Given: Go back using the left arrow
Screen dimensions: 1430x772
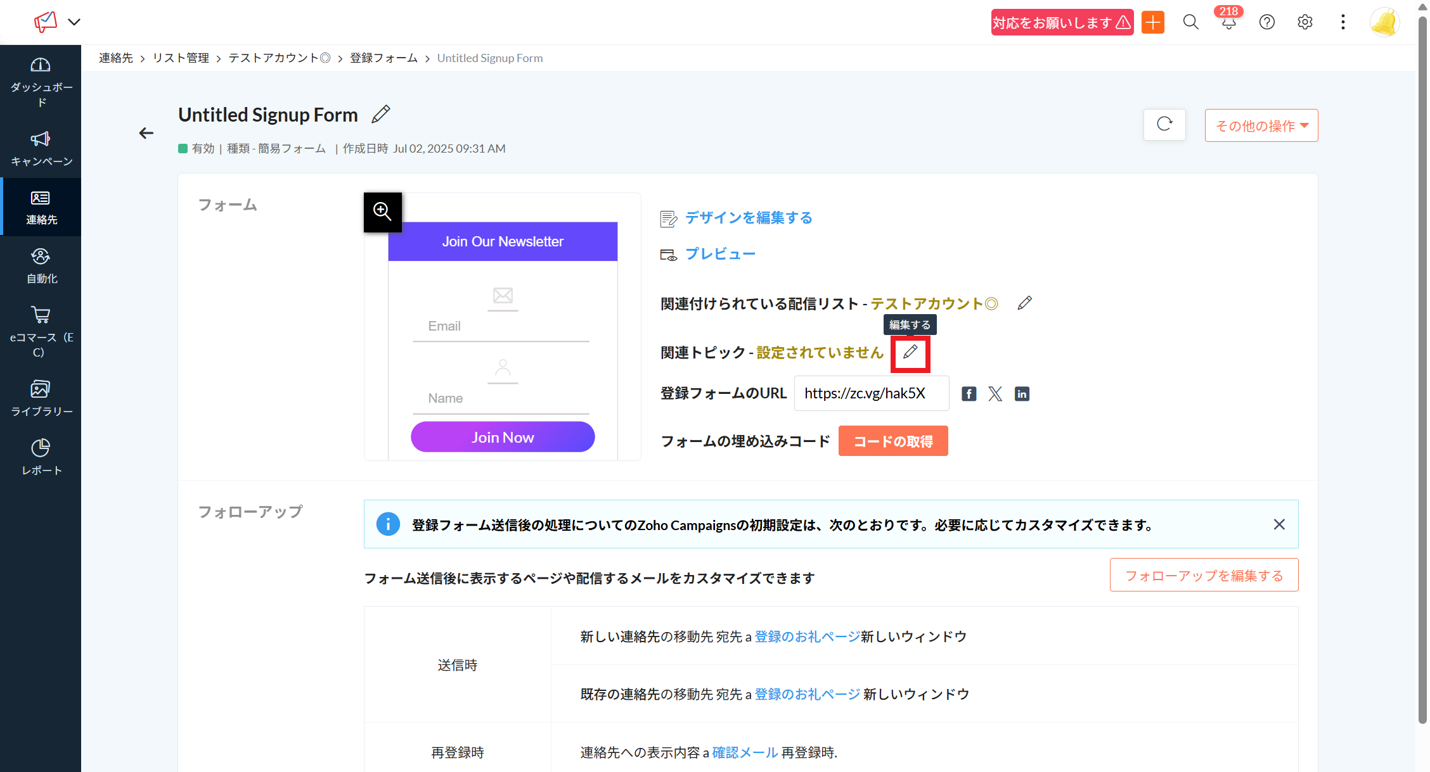Looking at the screenshot, I should click(x=146, y=133).
